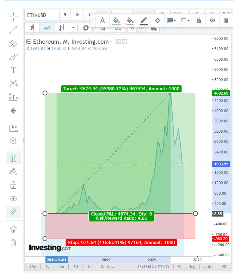Toggle series visibility eye in legend
234x273 pixels.
coord(119,42)
